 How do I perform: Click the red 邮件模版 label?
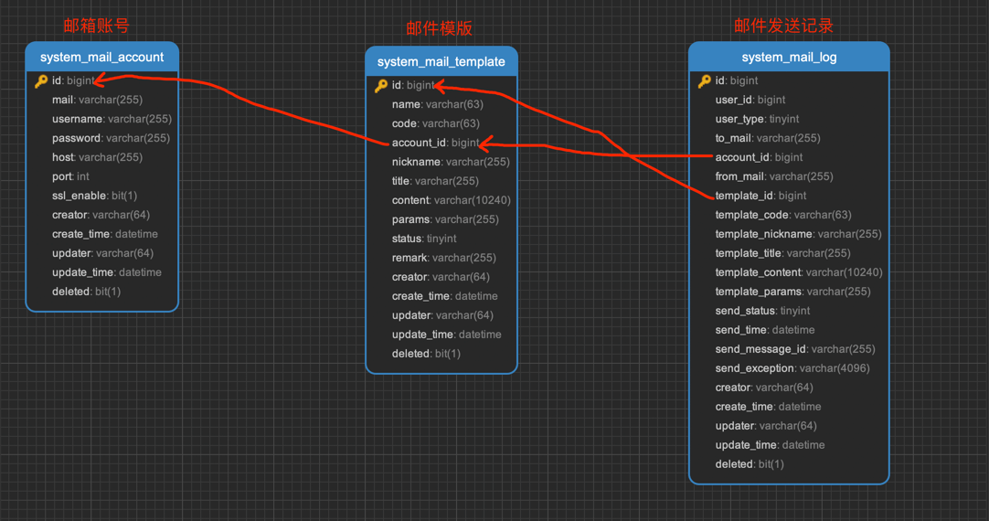tap(439, 28)
